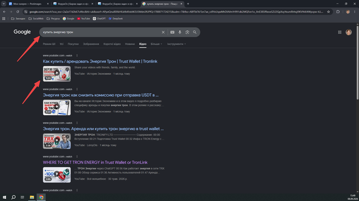Open the on-screen keyboard input tool
Viewport: 359px width, 201px height.
[172, 32]
